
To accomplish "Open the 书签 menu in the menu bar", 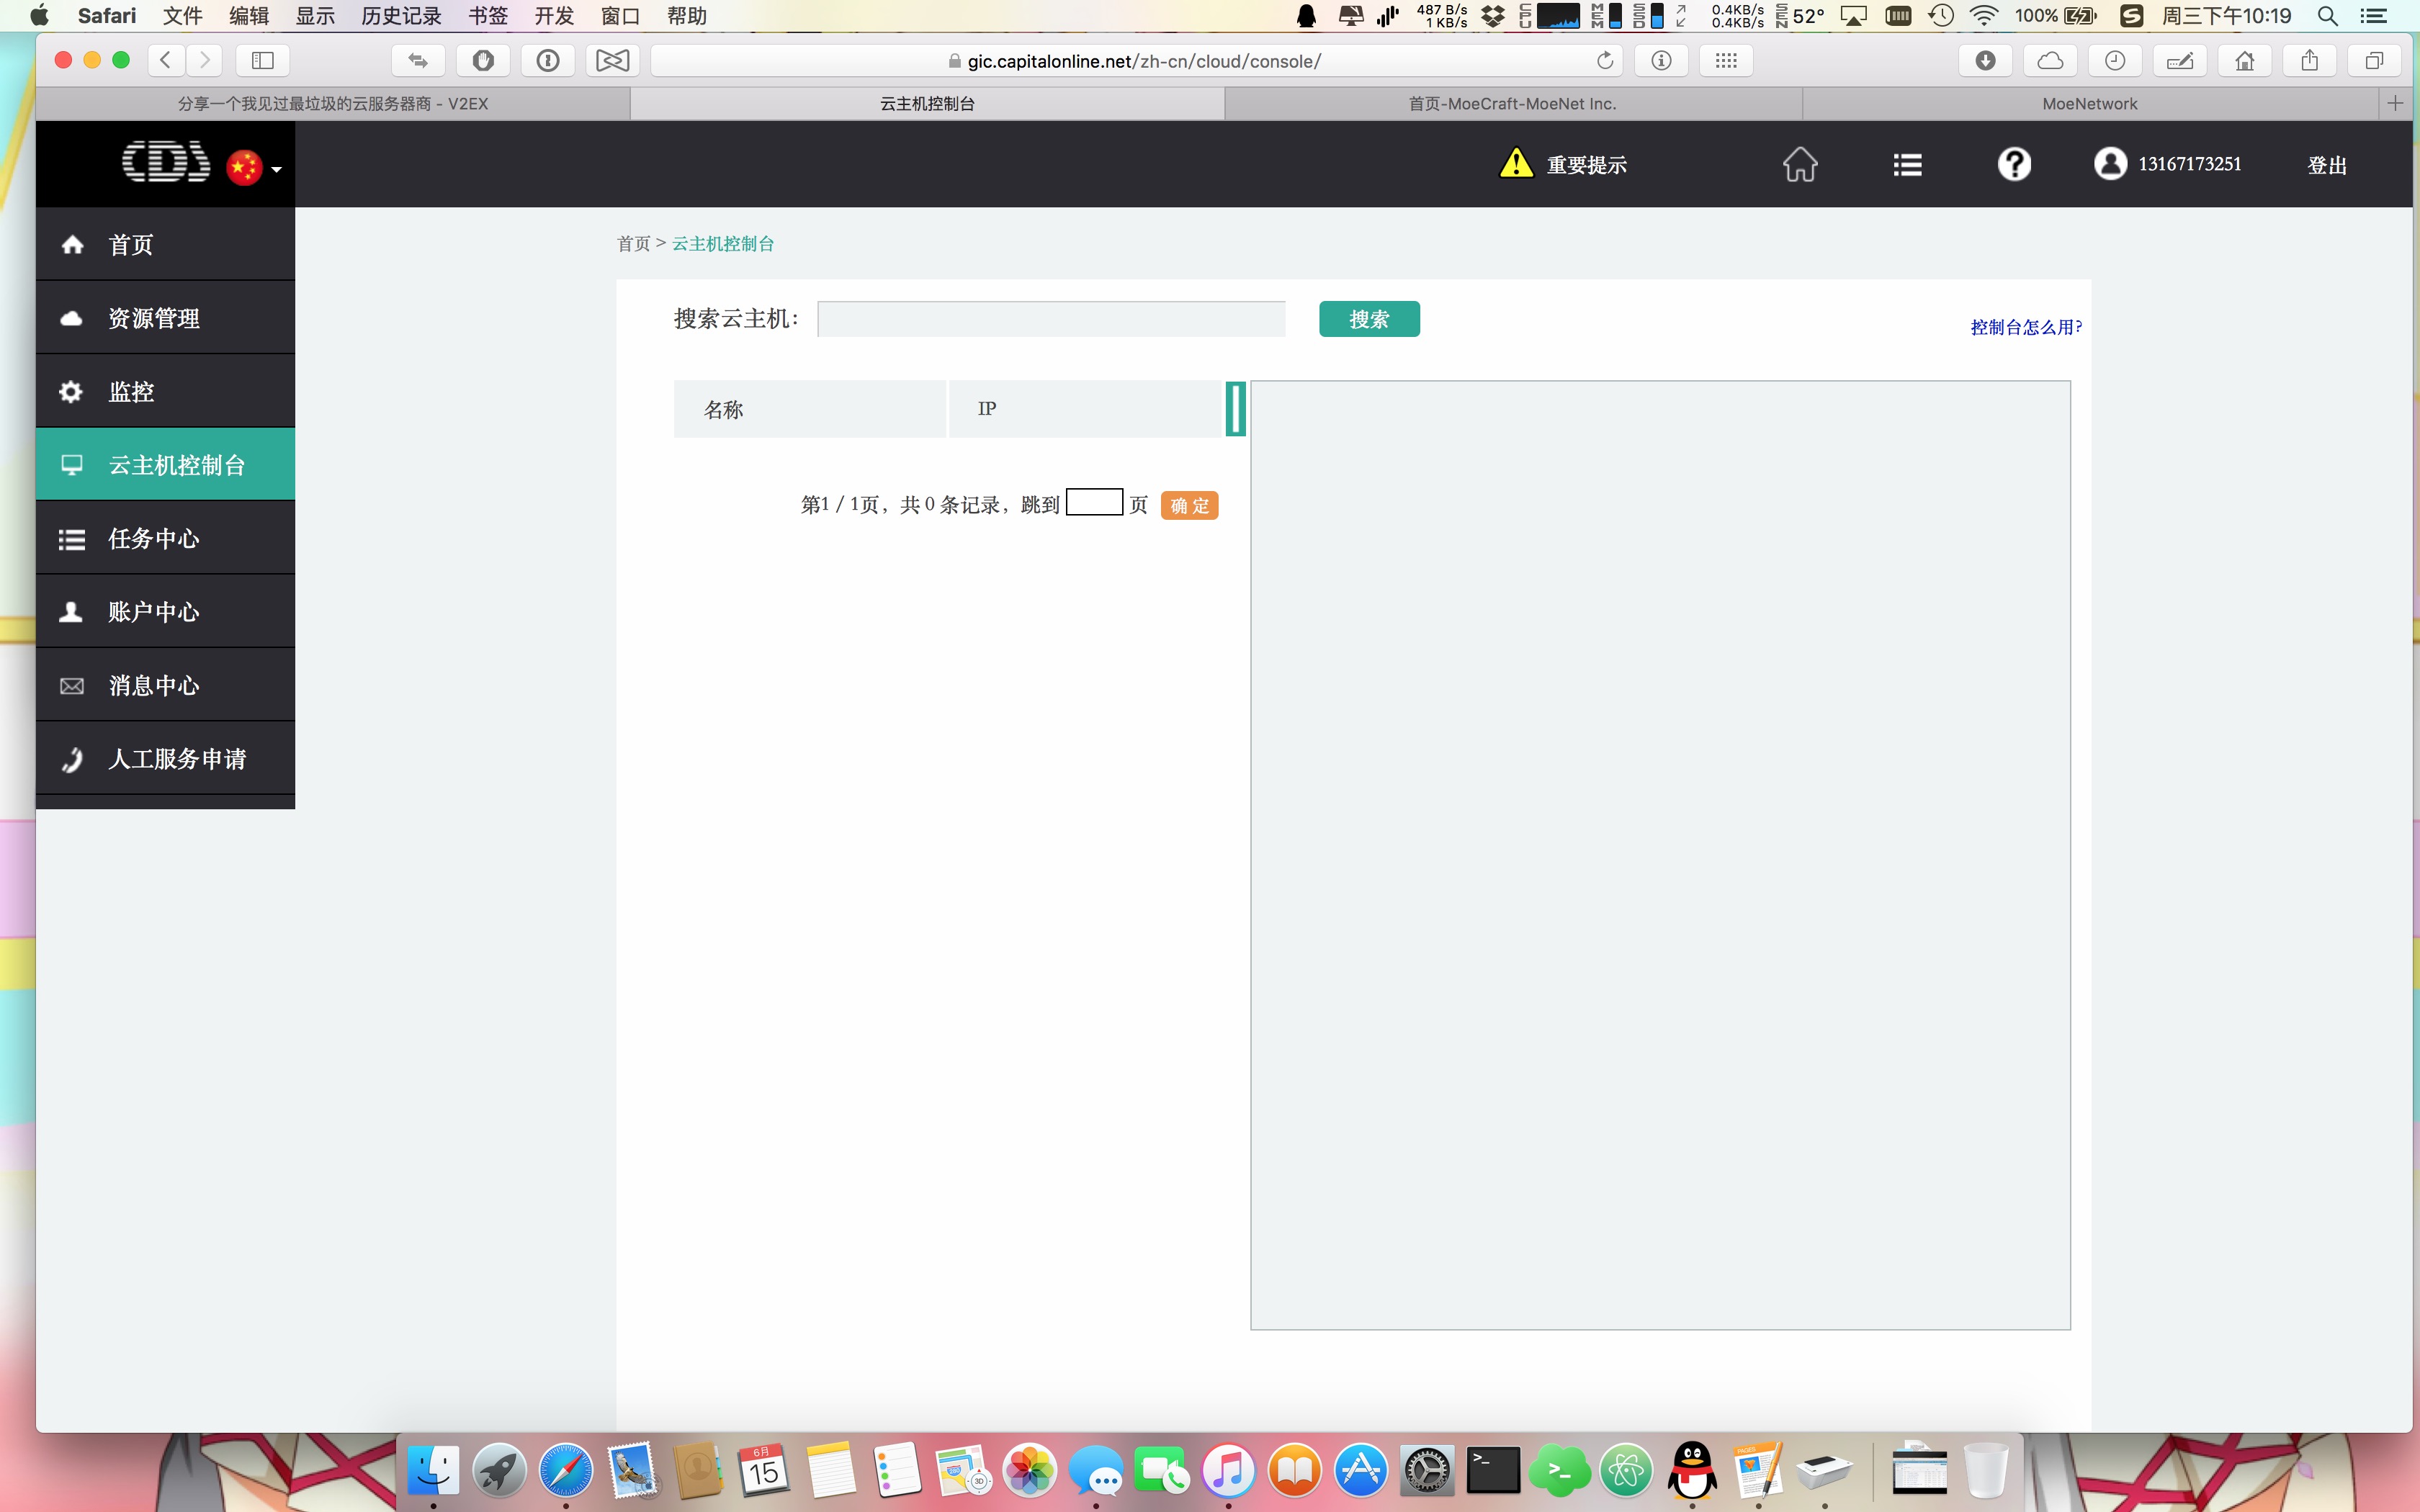I will point(488,16).
